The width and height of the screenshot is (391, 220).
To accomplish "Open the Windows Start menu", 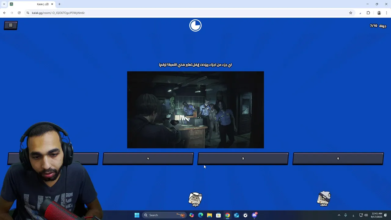I will click(x=137, y=215).
